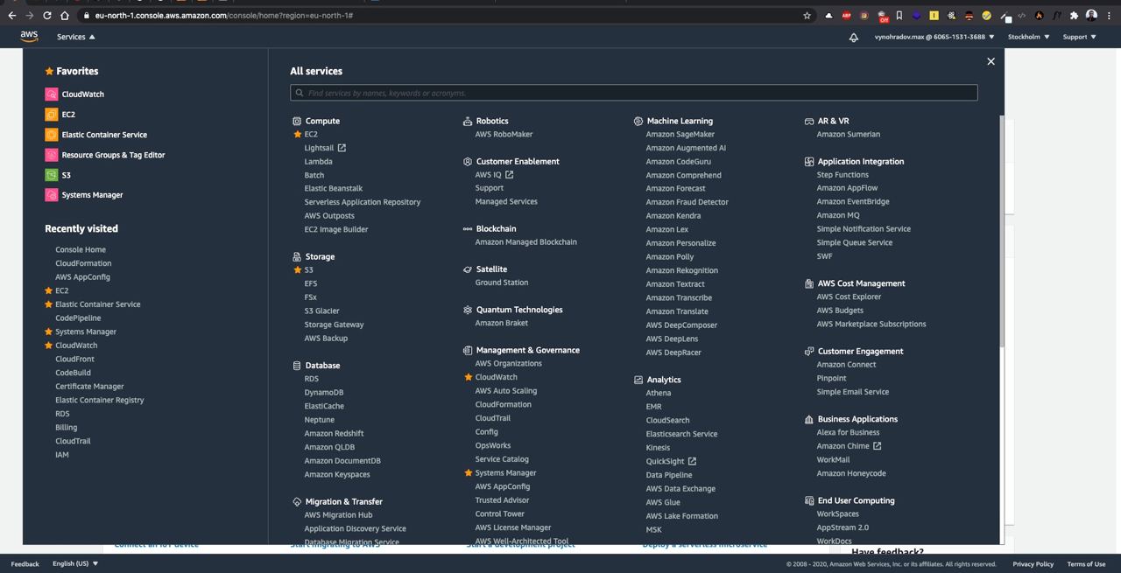
Task: Open IAM in Recently visited
Action: coord(62,455)
